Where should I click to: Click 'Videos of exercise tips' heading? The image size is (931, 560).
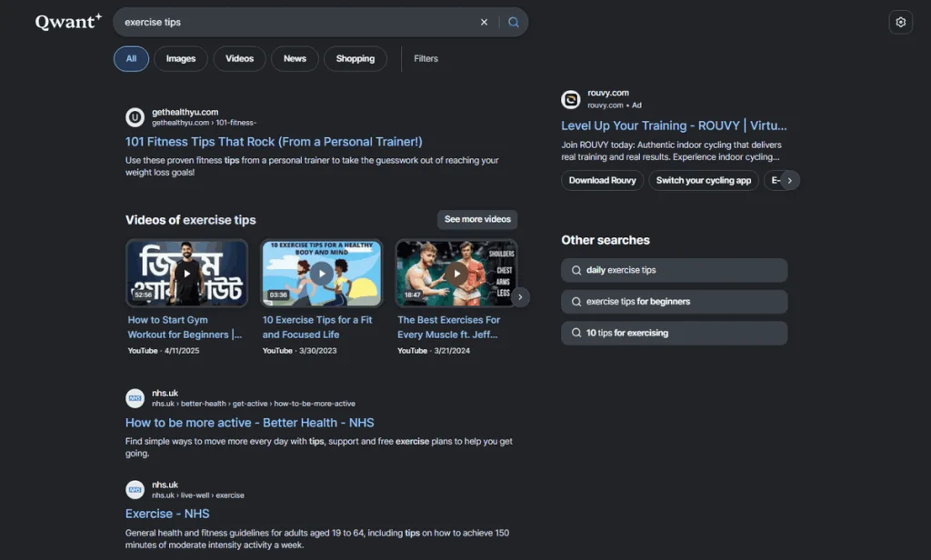(191, 220)
